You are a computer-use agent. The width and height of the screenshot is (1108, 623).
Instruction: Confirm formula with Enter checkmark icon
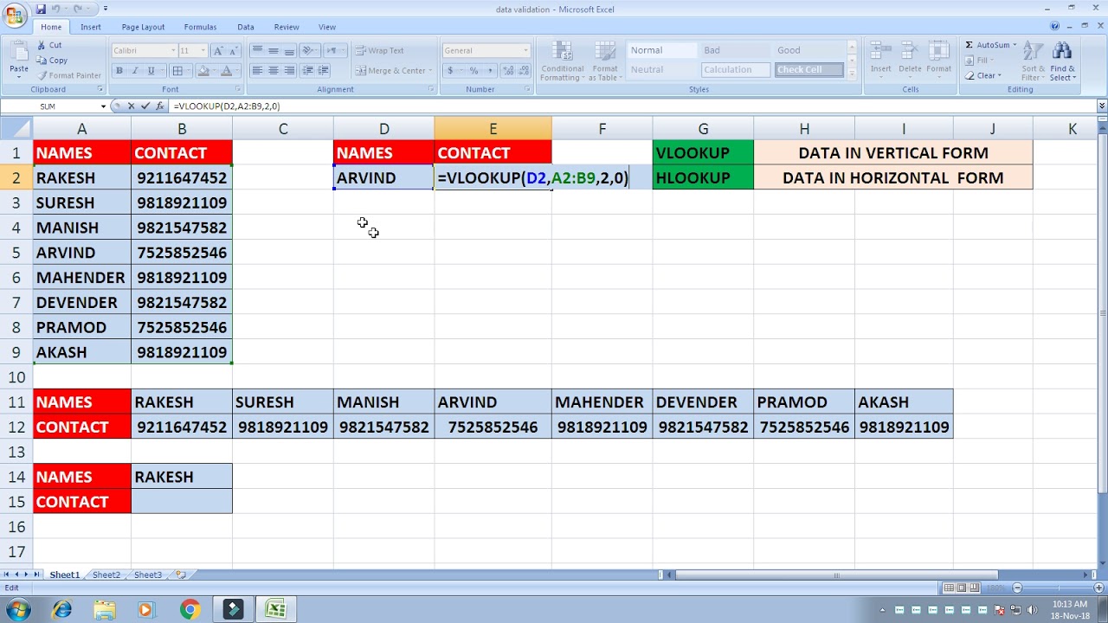(145, 106)
